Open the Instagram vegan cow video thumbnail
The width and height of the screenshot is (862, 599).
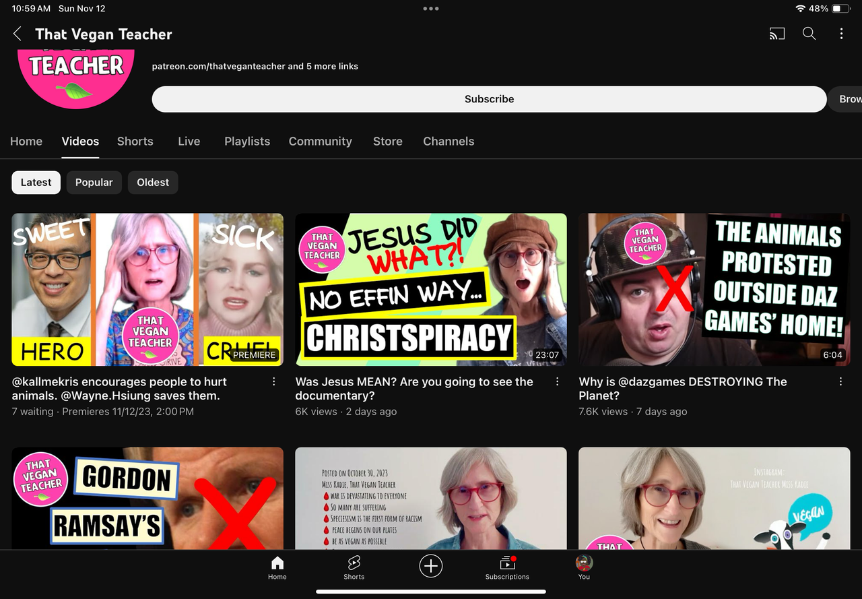coord(715,499)
